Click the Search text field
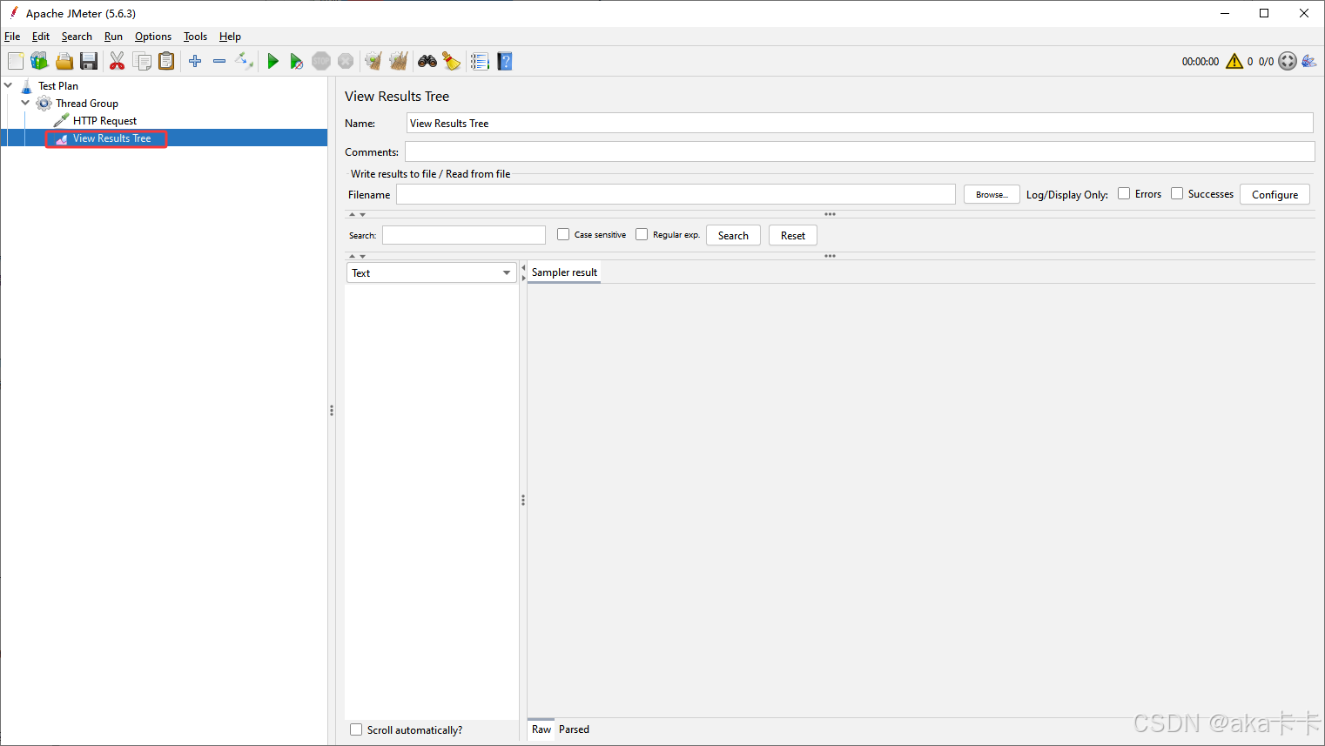1325x746 pixels. [x=464, y=235]
